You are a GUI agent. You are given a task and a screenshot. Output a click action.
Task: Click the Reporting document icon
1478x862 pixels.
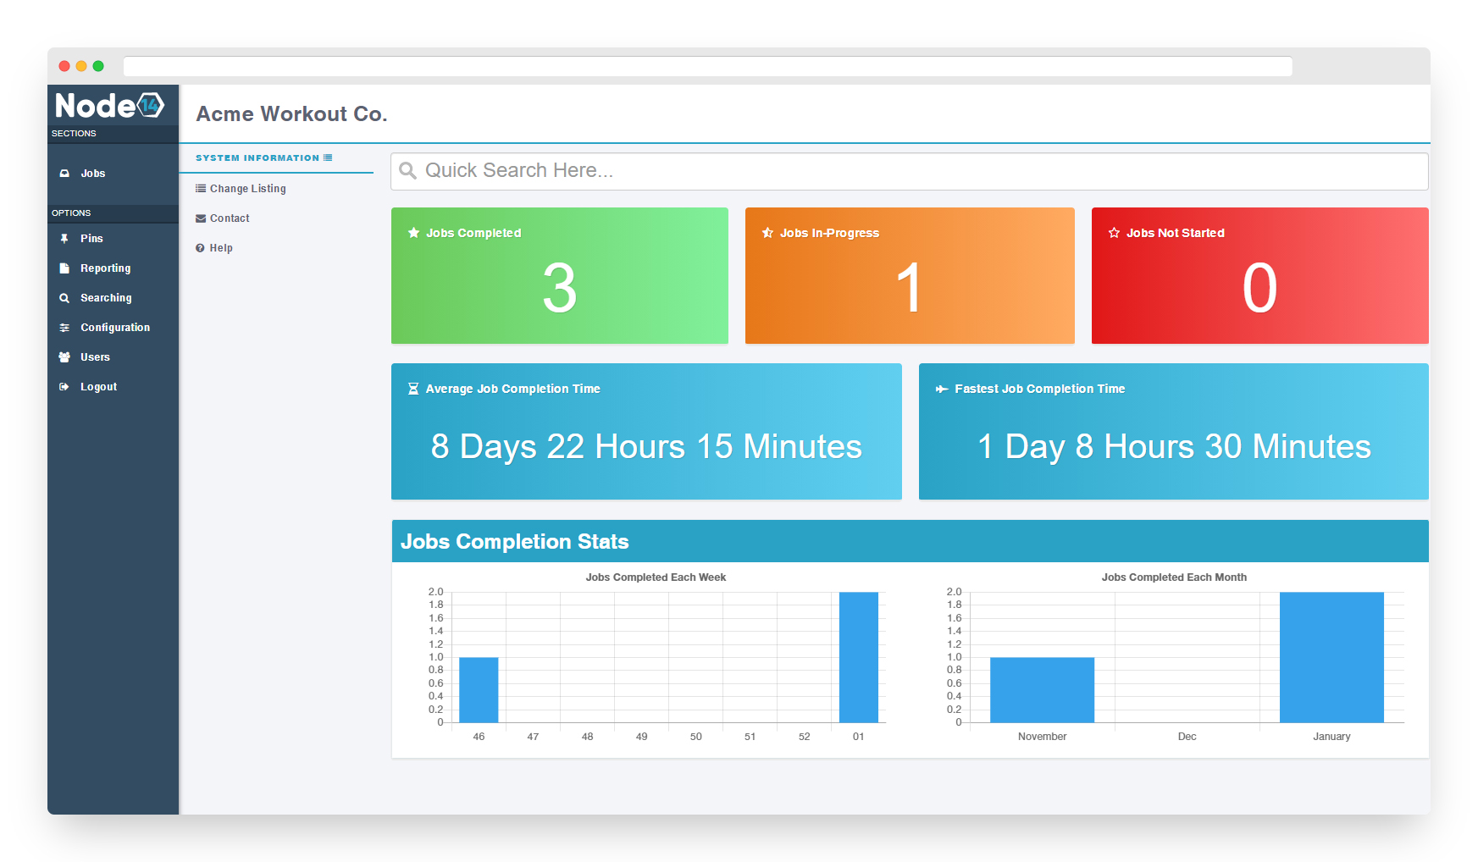click(x=64, y=268)
